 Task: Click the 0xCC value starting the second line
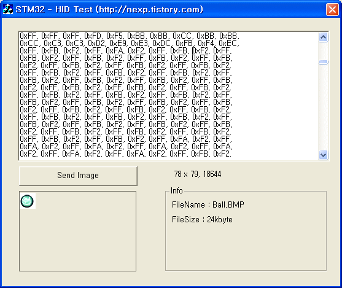29,43
